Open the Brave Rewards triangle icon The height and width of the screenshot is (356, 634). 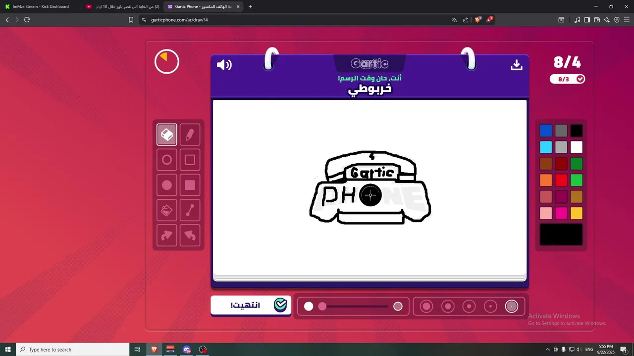tap(489, 20)
